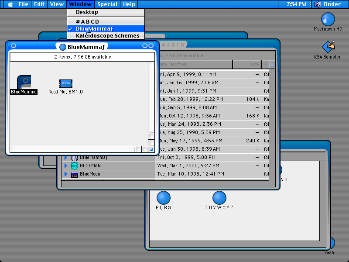Viewport: 349px width, 262px height.
Task: Select the Read Me, BM1.0 document icon
Action: coord(66,83)
